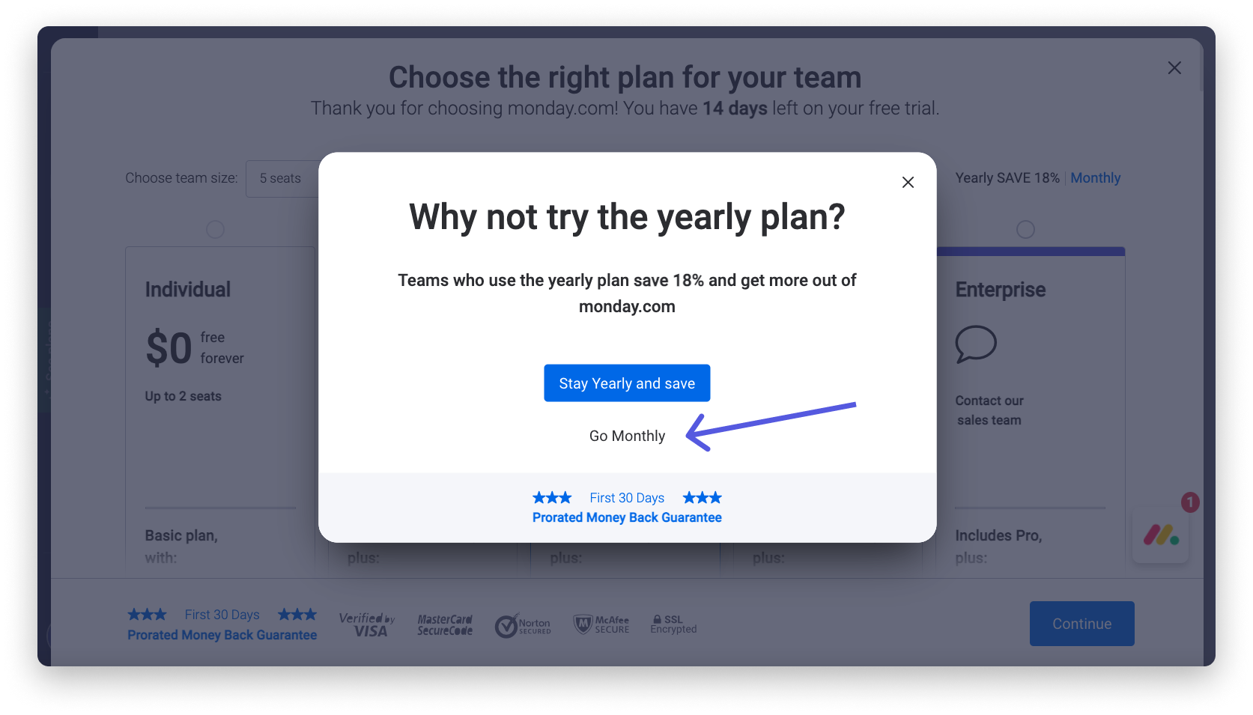Click the Verified by VISA badge

coord(368,624)
